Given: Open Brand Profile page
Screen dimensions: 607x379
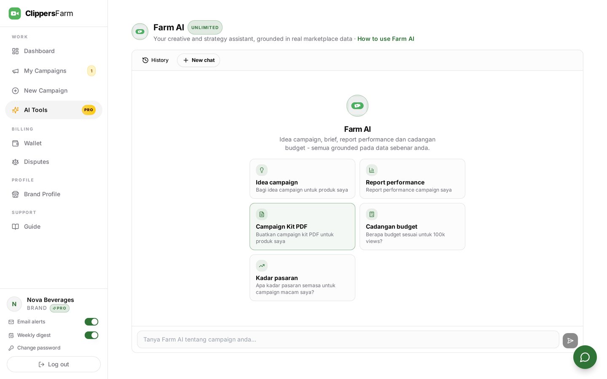Looking at the screenshot, I should 54,194.
